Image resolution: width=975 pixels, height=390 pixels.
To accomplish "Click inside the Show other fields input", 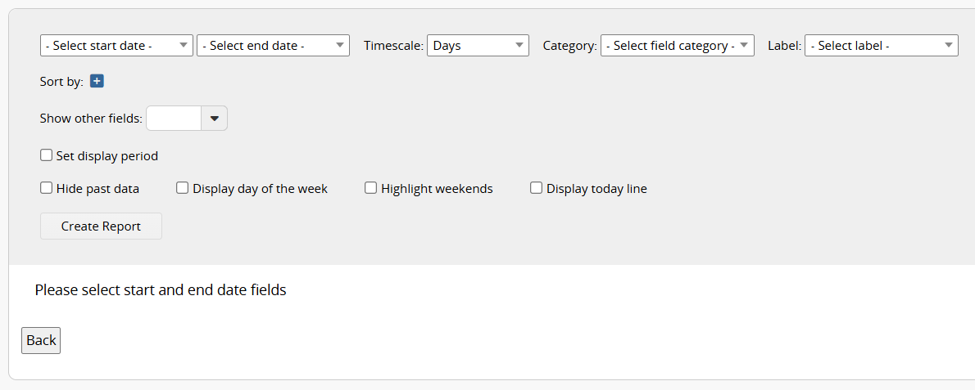I will coord(174,119).
